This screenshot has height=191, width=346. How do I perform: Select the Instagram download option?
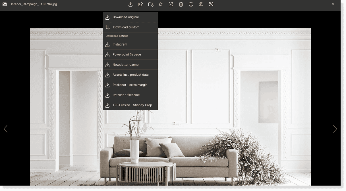pos(120,44)
